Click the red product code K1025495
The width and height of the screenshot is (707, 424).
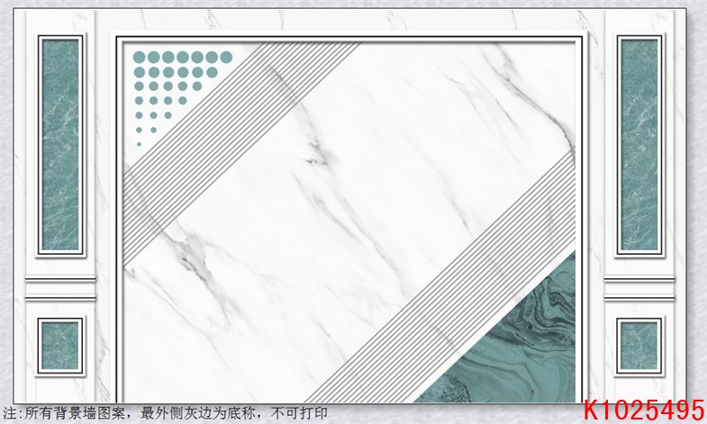coord(644,410)
